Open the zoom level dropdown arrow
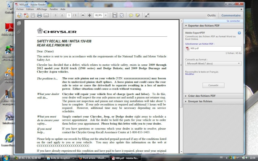 pyautogui.click(x=106, y=15)
